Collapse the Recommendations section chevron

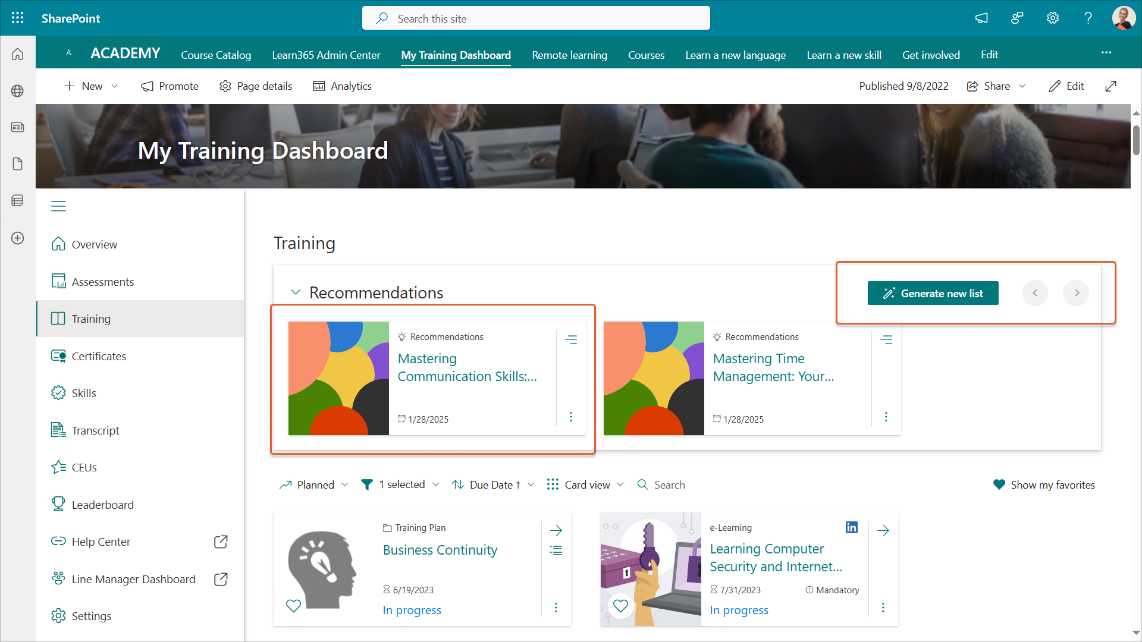(x=296, y=292)
